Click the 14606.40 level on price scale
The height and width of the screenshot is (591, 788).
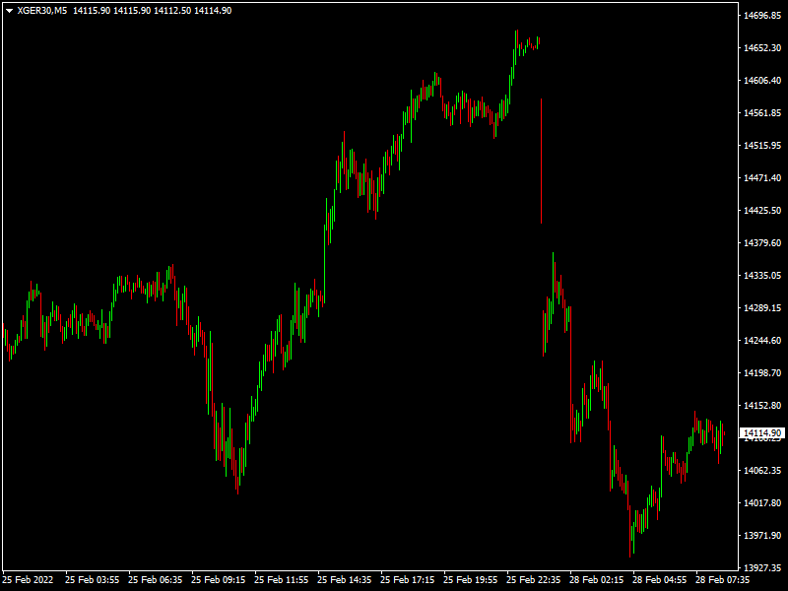pyautogui.click(x=762, y=81)
